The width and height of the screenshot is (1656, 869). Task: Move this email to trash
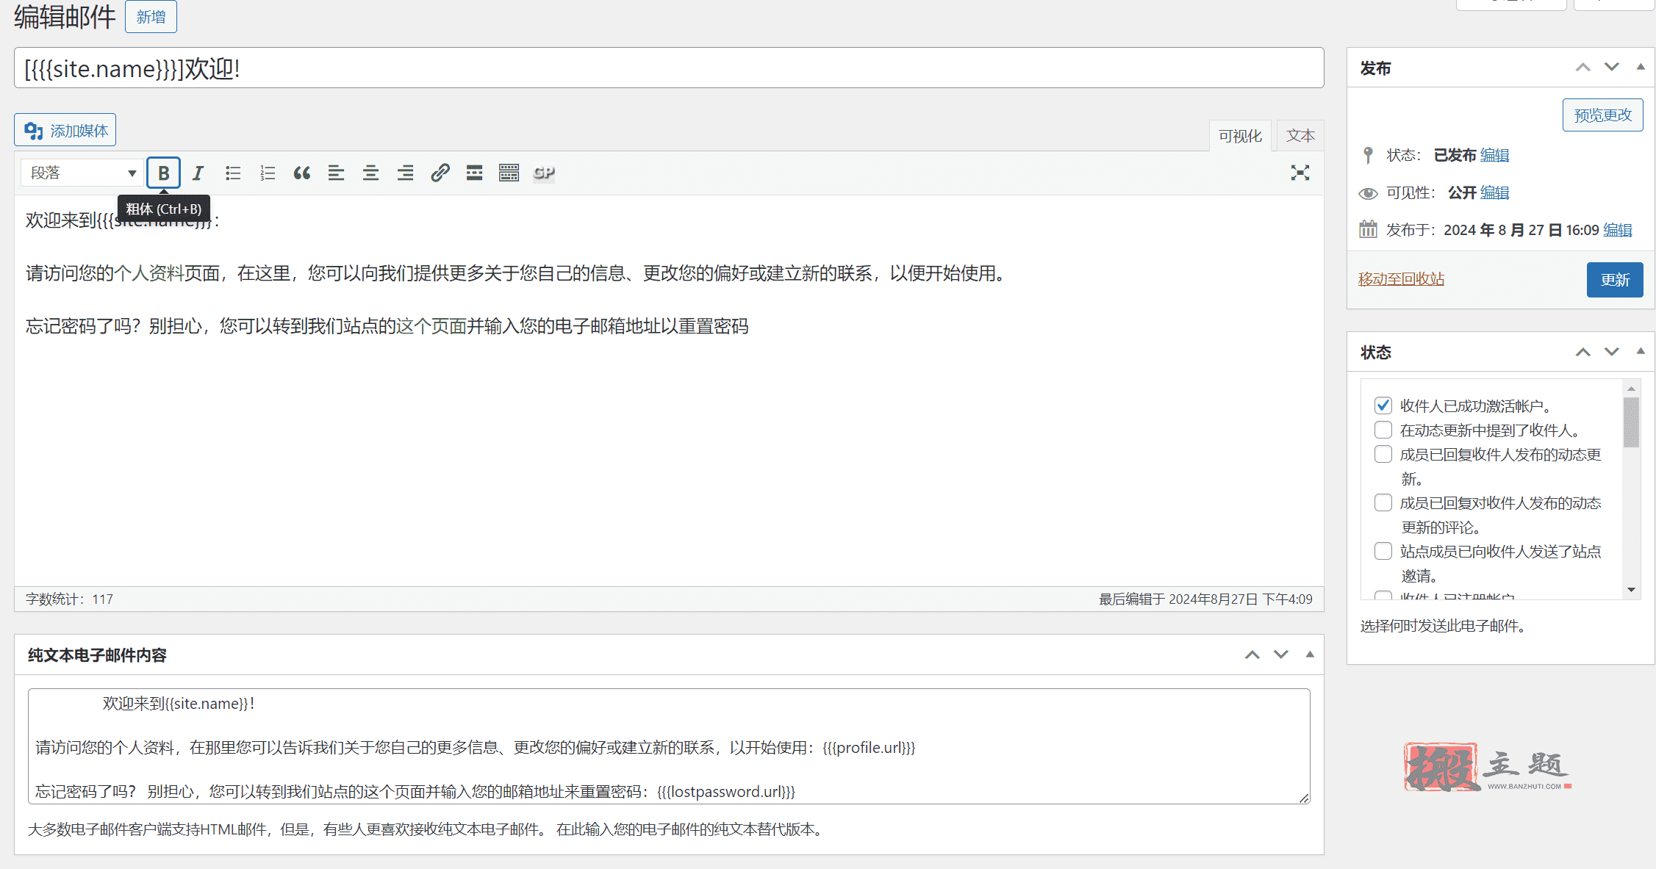(1401, 279)
